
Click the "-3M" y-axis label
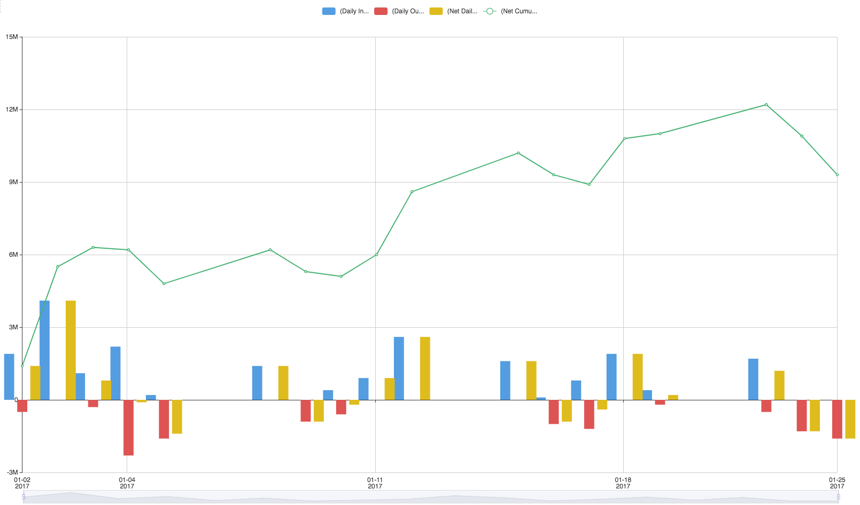click(x=12, y=472)
